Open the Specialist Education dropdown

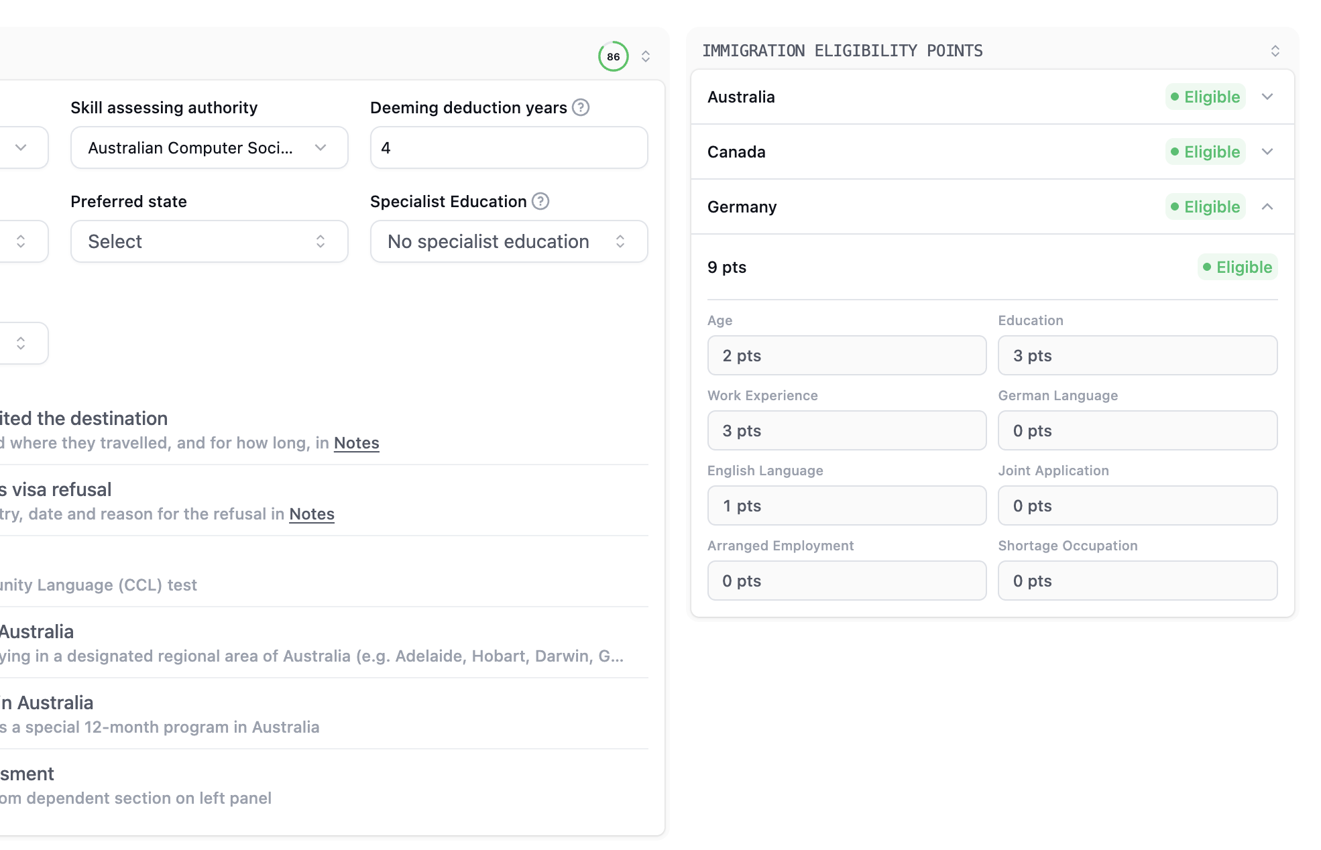point(509,241)
